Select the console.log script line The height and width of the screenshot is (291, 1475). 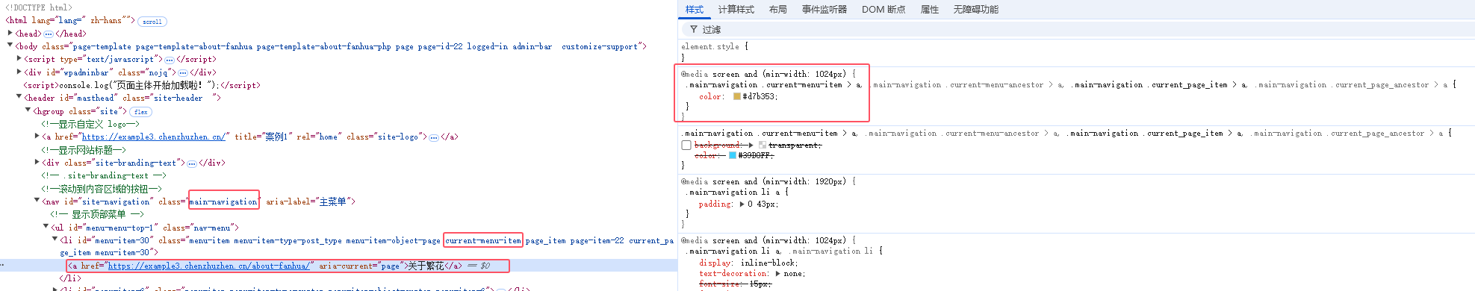click(x=142, y=85)
